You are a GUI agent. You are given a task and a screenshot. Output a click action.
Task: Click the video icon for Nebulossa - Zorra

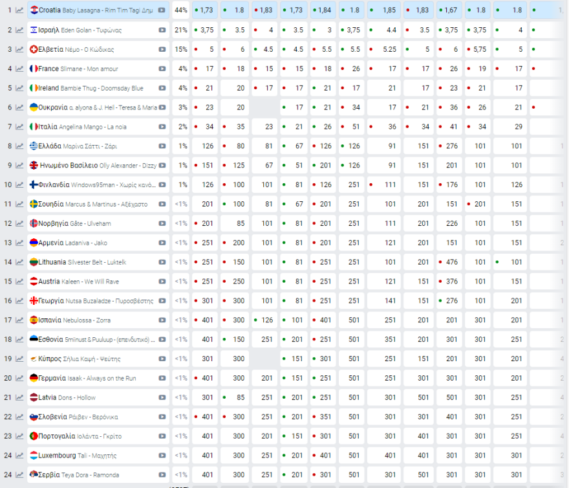[162, 320]
